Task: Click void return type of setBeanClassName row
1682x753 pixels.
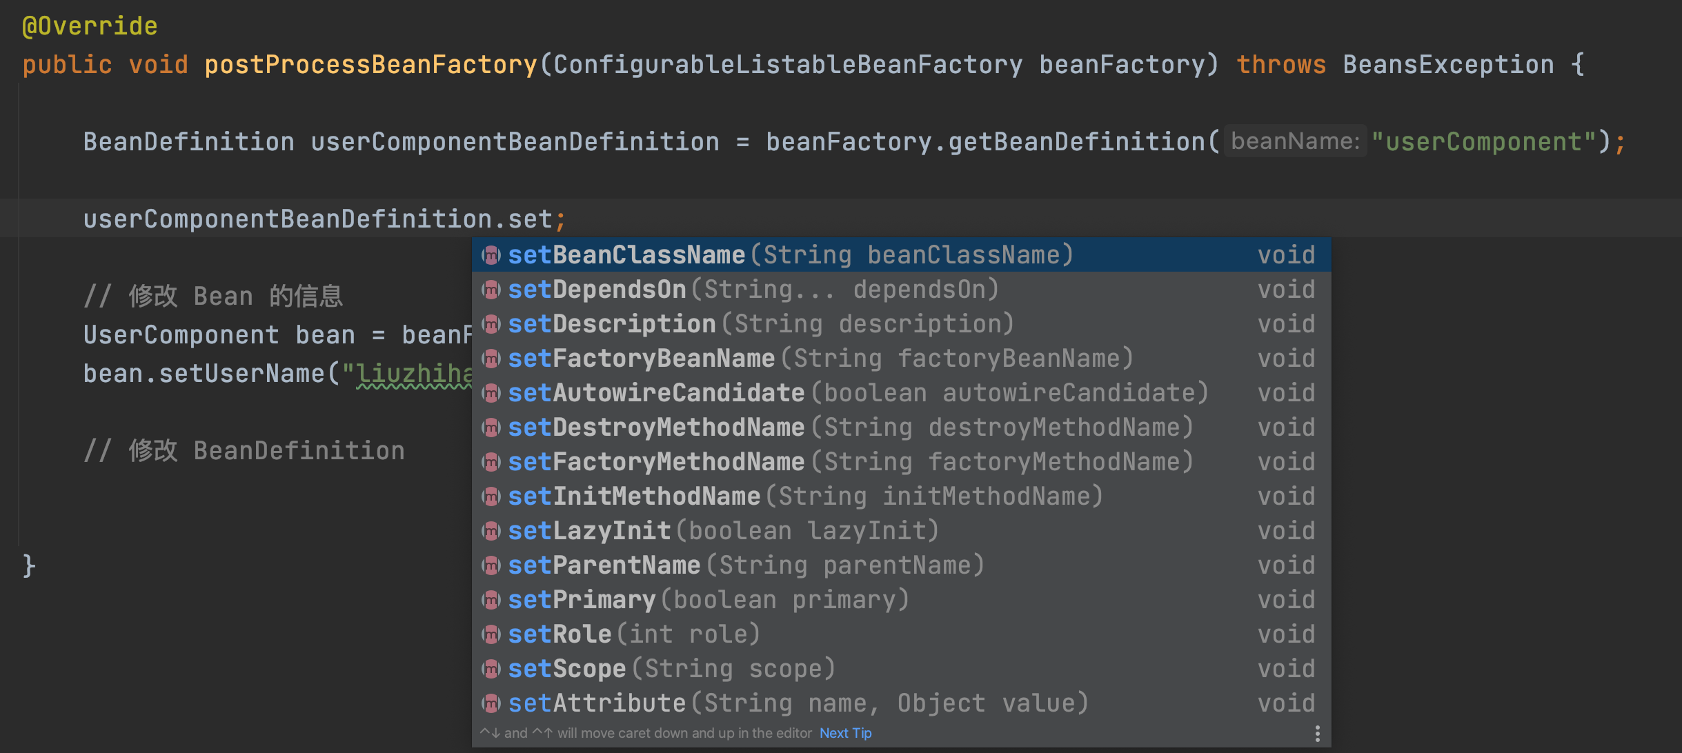Action: (x=1286, y=255)
